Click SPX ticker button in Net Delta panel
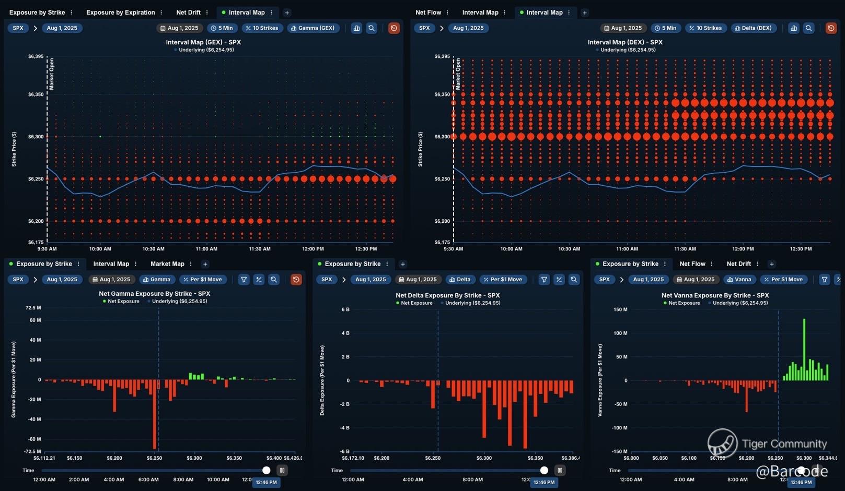845x491 pixels. point(327,280)
